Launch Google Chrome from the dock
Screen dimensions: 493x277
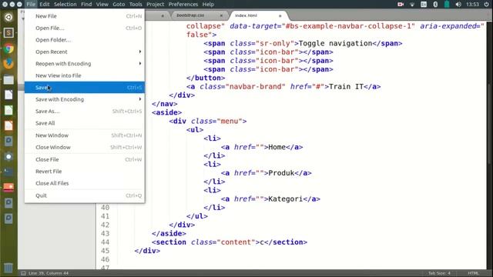tap(8, 48)
